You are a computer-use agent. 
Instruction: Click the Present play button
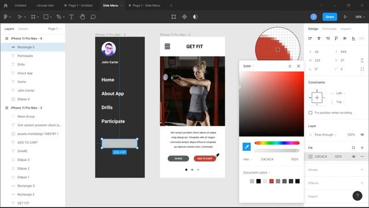(345, 17)
